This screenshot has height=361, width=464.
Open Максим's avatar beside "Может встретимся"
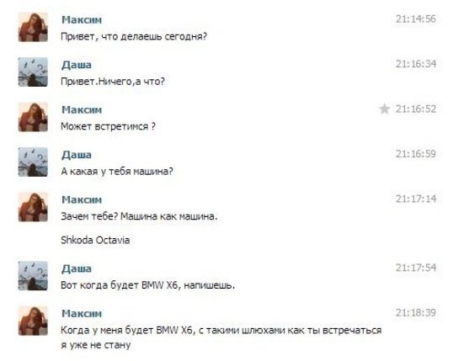click(33, 117)
